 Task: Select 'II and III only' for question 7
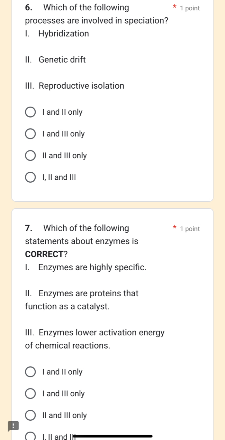(30, 415)
